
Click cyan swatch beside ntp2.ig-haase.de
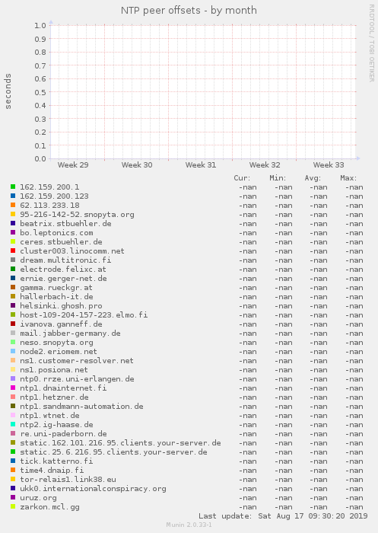[x=13, y=424]
